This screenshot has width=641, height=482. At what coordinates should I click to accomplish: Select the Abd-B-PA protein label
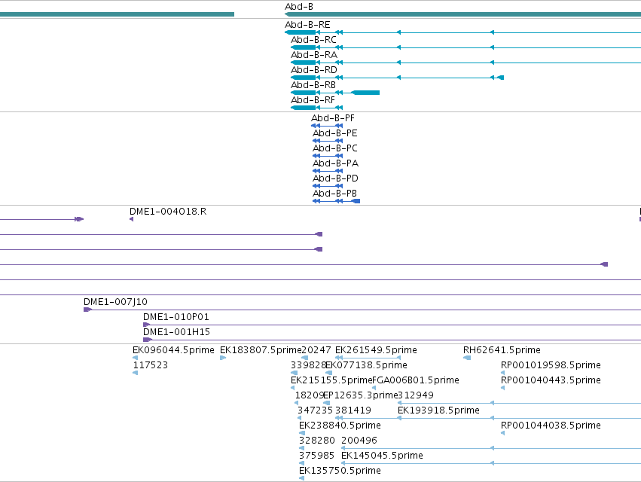click(x=336, y=163)
